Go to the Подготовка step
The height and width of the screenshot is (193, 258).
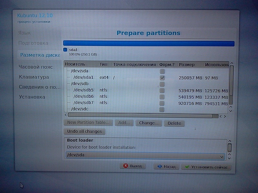click(33, 43)
